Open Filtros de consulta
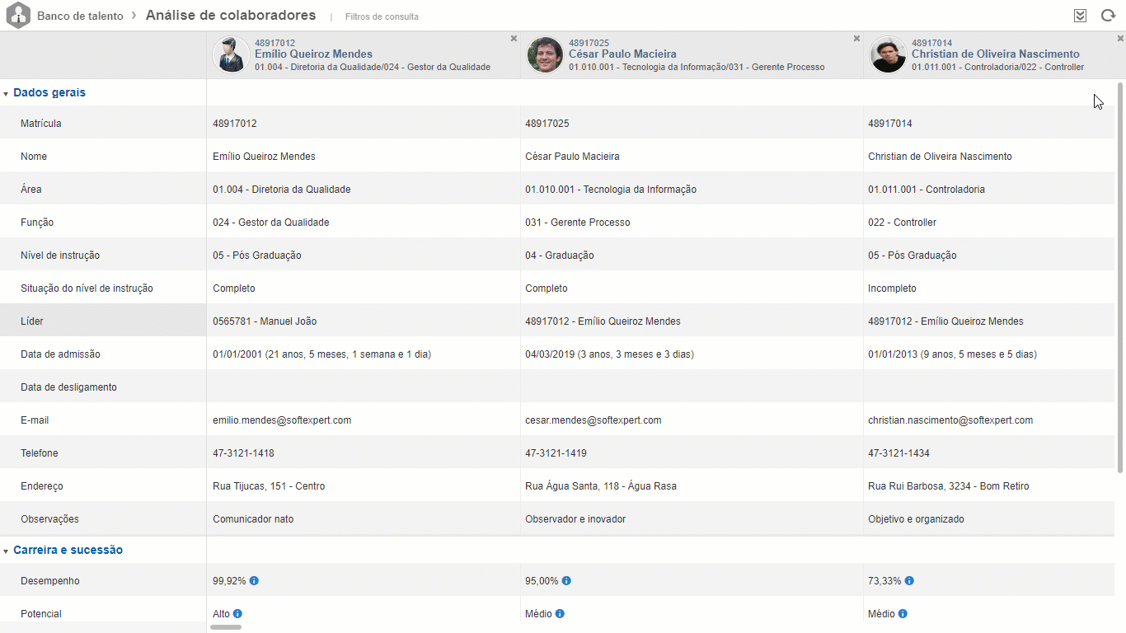The image size is (1126, 633). [x=382, y=16]
